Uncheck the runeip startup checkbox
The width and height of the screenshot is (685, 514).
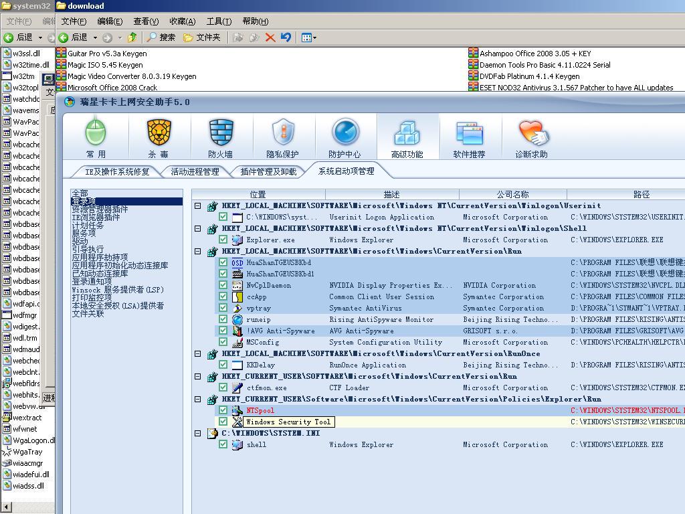(223, 319)
